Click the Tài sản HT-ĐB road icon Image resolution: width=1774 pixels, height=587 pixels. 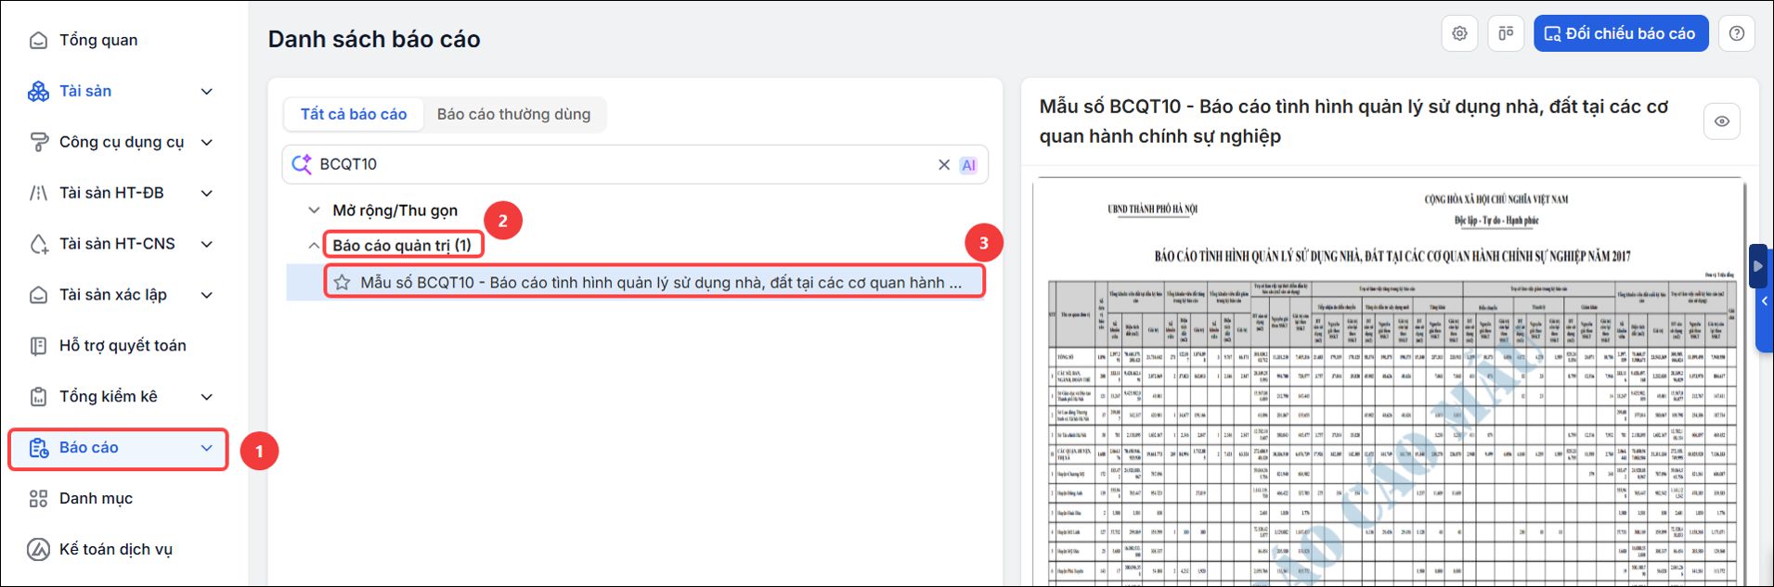coord(38,193)
